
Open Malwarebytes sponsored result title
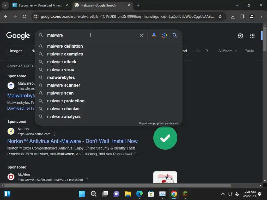[x=21, y=96]
